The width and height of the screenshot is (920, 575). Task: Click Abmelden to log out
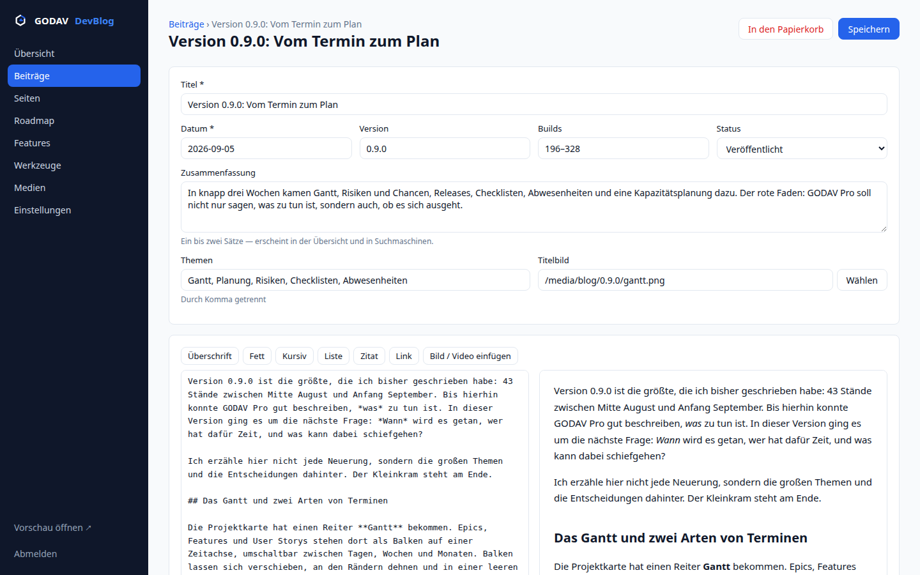point(36,554)
